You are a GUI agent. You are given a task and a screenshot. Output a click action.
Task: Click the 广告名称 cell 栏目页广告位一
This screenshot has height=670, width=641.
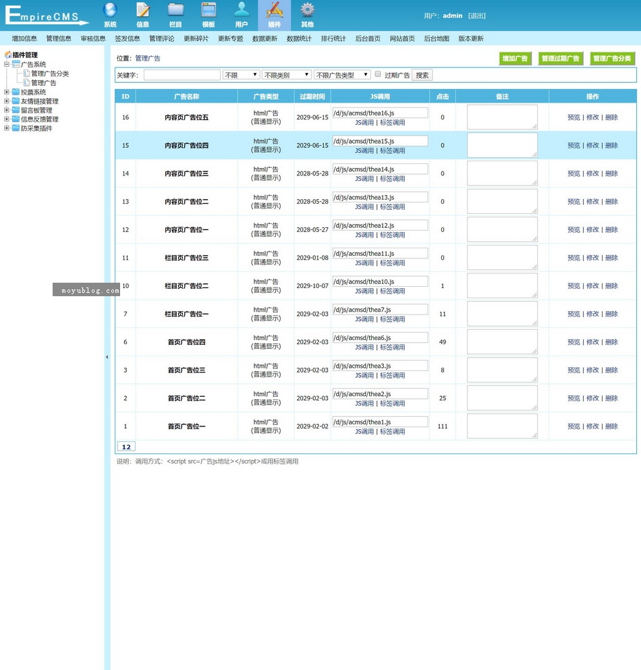(x=187, y=314)
